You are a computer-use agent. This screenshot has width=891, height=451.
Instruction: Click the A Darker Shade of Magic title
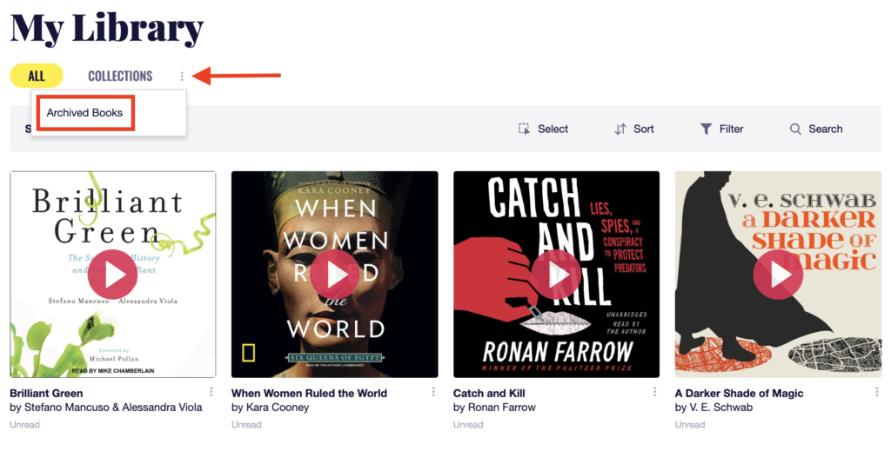[x=739, y=393]
